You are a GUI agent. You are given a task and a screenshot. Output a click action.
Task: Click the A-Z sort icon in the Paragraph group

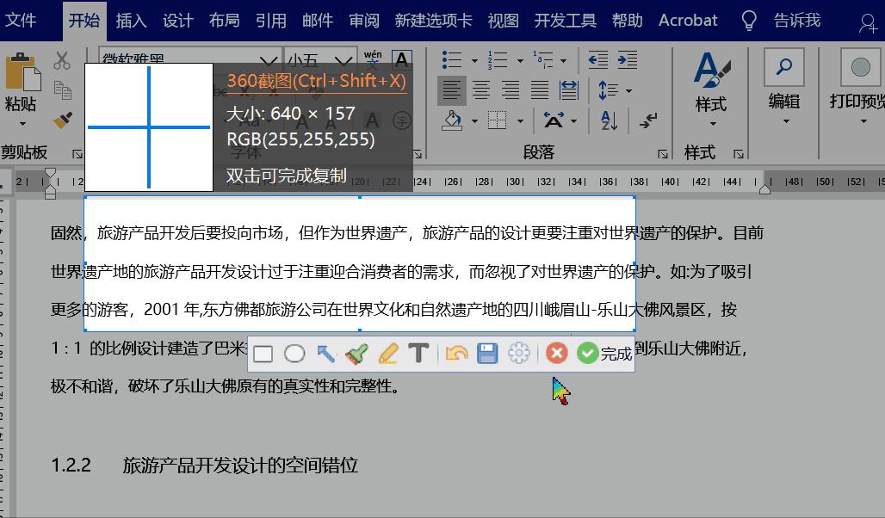tap(607, 121)
